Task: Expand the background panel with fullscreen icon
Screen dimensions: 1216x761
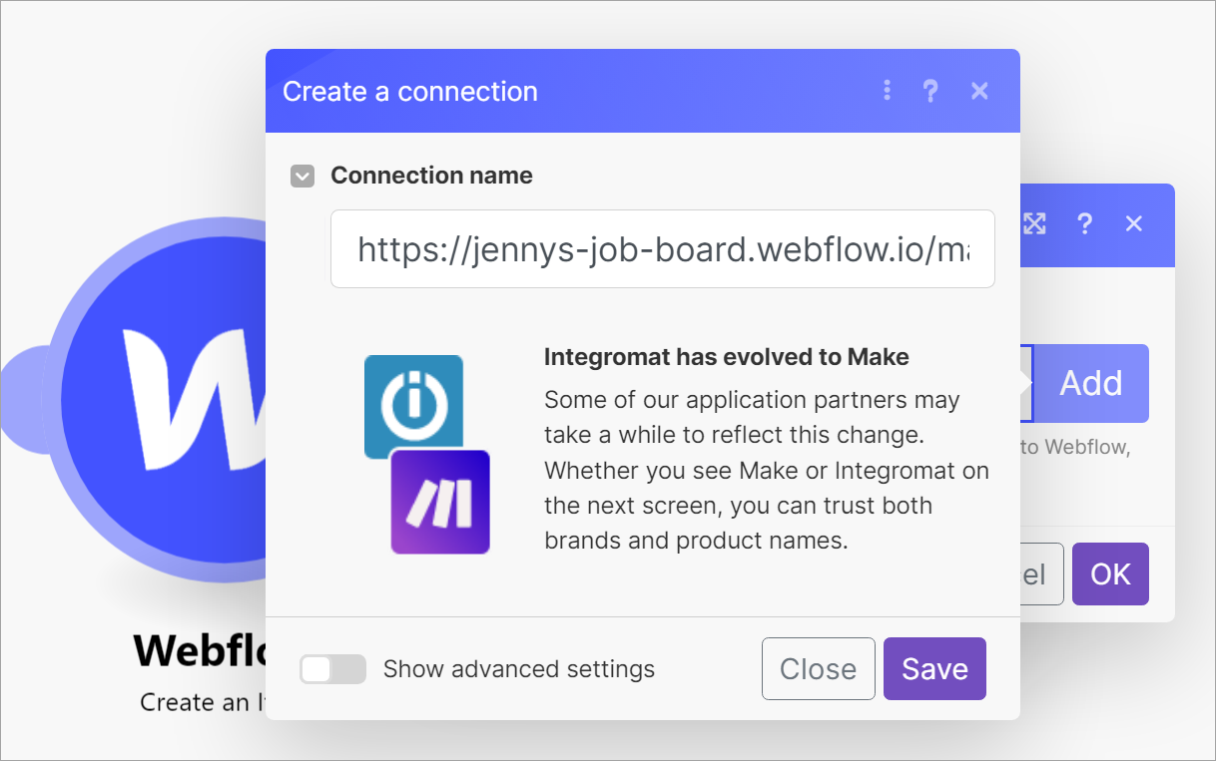Action: (1034, 223)
